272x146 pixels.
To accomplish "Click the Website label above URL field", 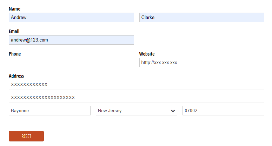I will 147,54.
